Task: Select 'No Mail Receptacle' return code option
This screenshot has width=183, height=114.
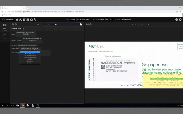Action: point(30,56)
